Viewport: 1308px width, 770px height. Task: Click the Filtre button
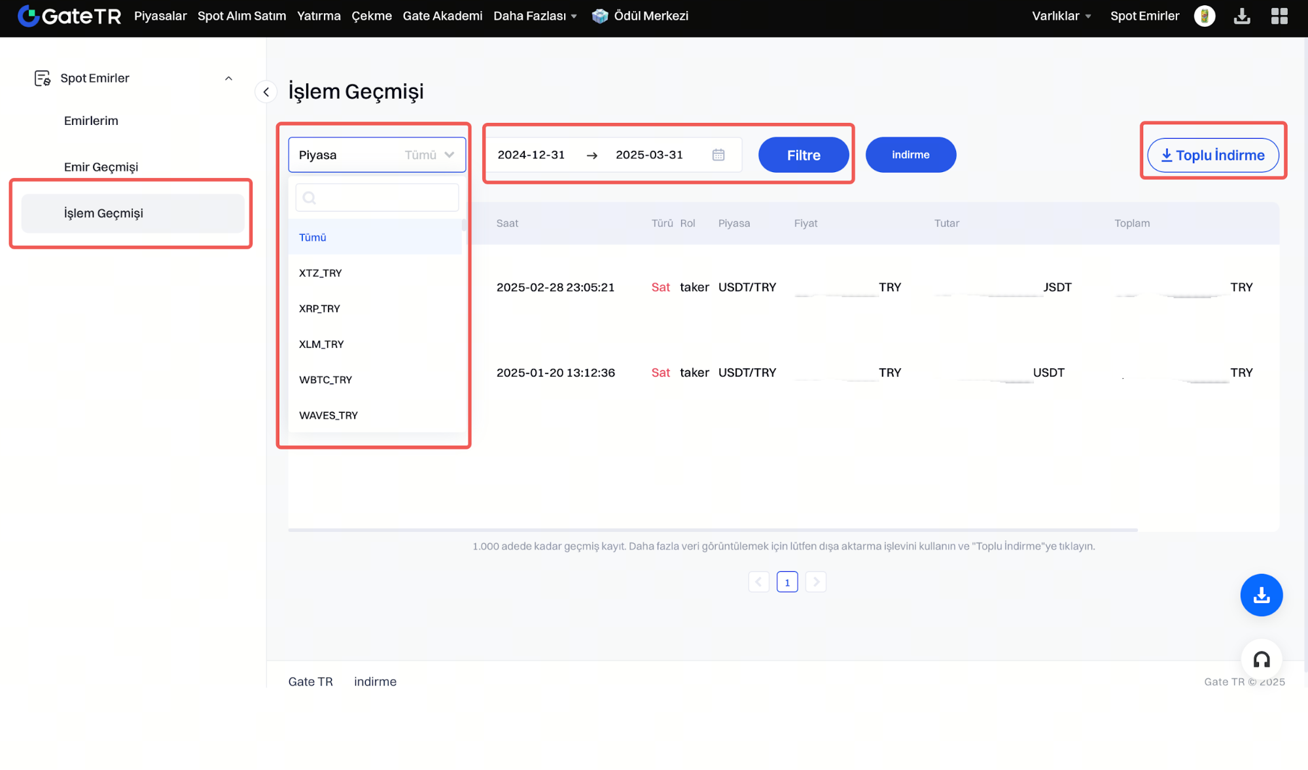tap(803, 155)
